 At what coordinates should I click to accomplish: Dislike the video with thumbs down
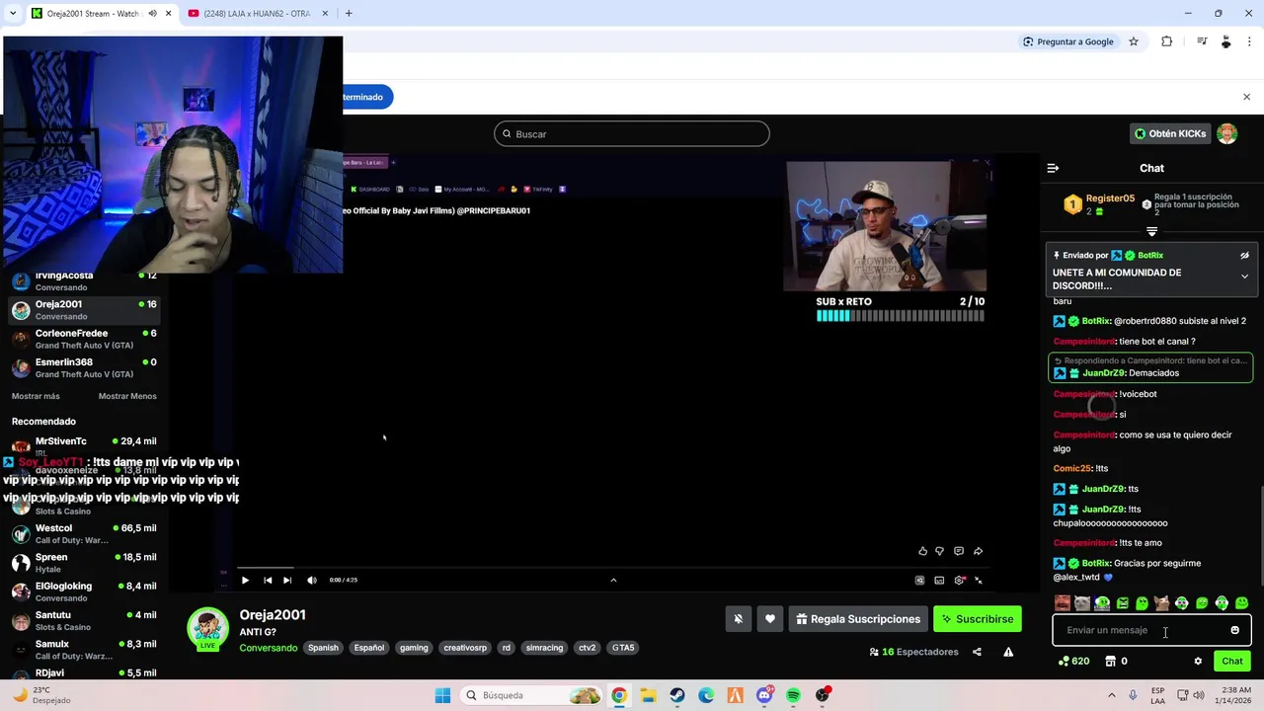tap(939, 551)
